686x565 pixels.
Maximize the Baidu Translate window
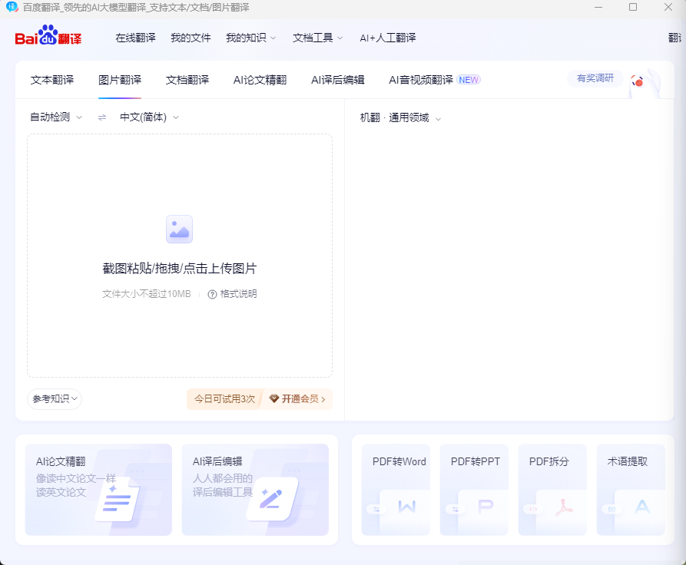(x=633, y=7)
